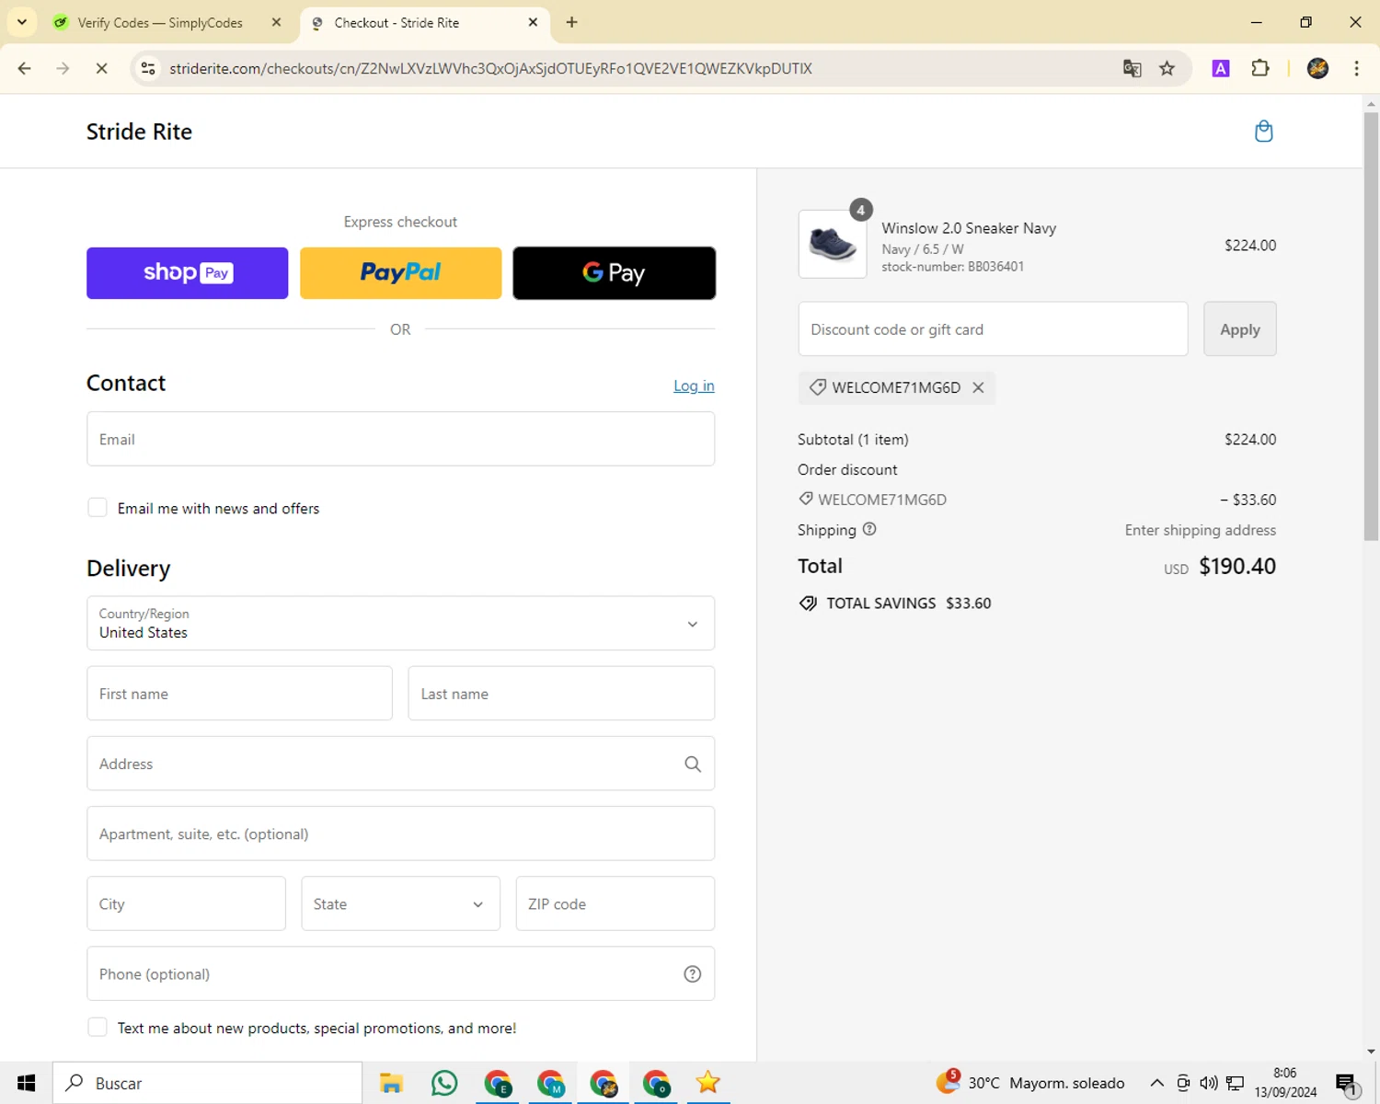Close the Verify Codes SimplyCodes tab
Viewport: 1380px width, 1104px height.
pyautogui.click(x=276, y=22)
